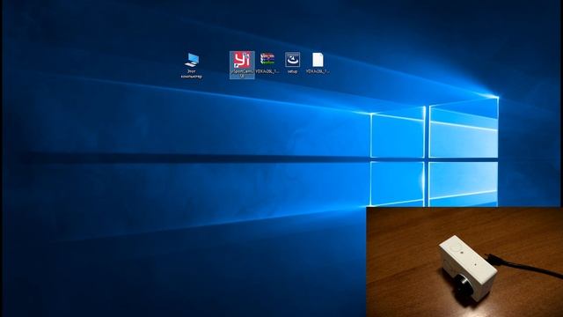This screenshot has width=563, height=317.
Task: Select the red YI SportCam shortcut icon
Action: tap(242, 64)
